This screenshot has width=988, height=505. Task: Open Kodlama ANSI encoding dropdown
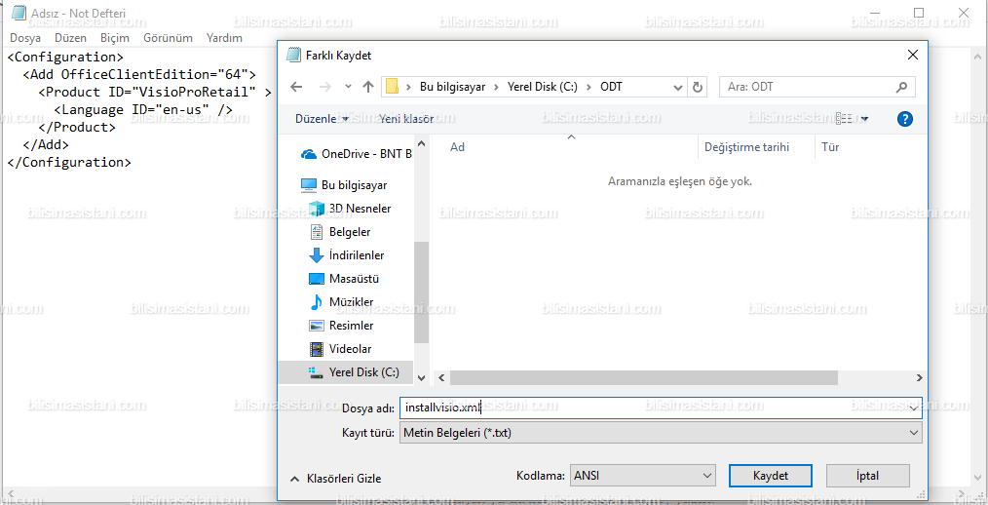pyautogui.click(x=642, y=476)
